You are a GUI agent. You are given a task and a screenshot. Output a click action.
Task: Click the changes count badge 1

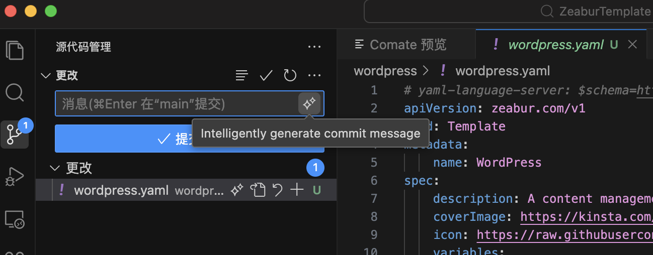point(315,168)
